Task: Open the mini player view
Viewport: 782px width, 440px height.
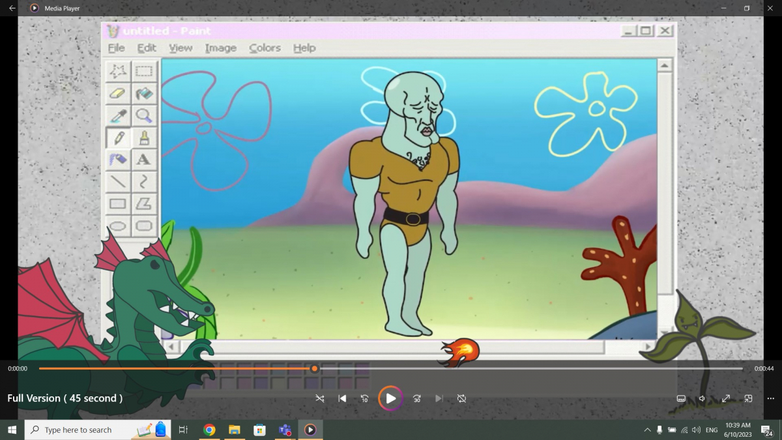Action: click(748, 398)
